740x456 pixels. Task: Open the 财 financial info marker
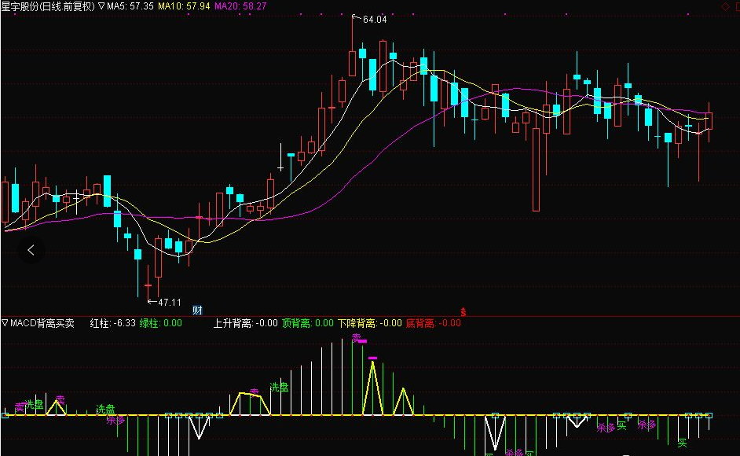coord(197,311)
